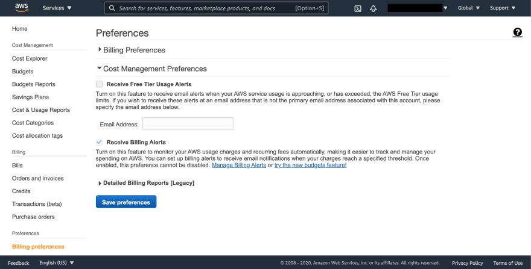Launch the CloudShell terminal icon

tap(358, 8)
